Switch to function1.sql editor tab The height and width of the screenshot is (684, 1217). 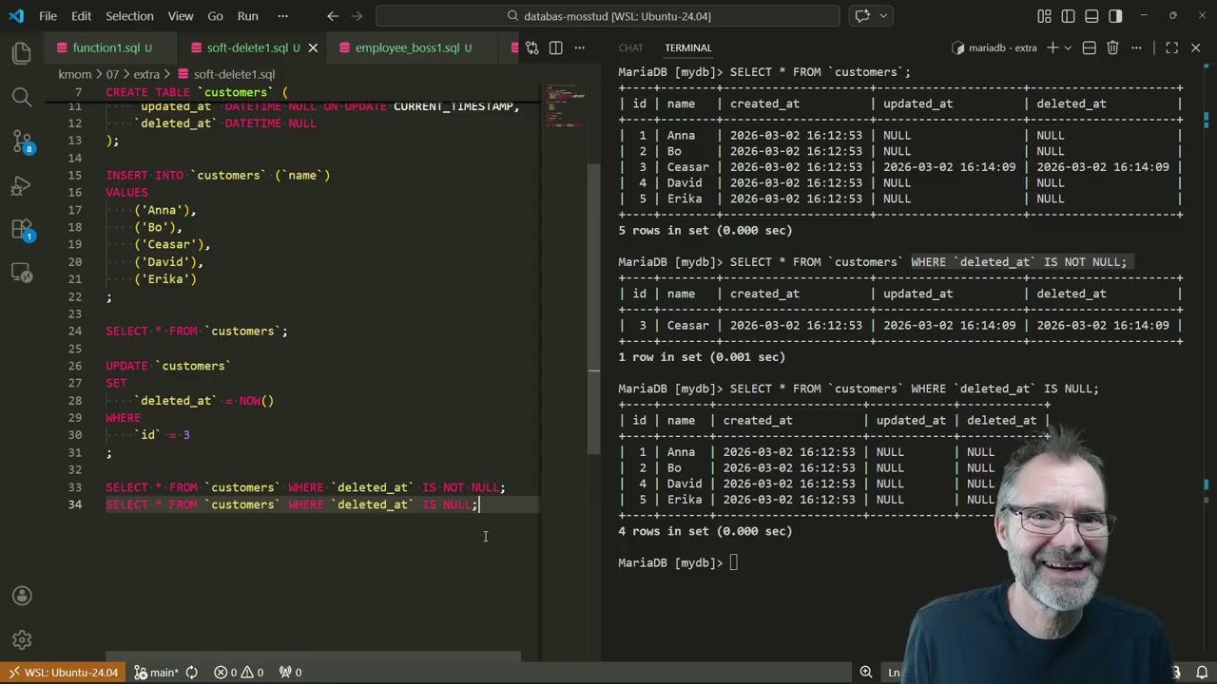coord(105,47)
